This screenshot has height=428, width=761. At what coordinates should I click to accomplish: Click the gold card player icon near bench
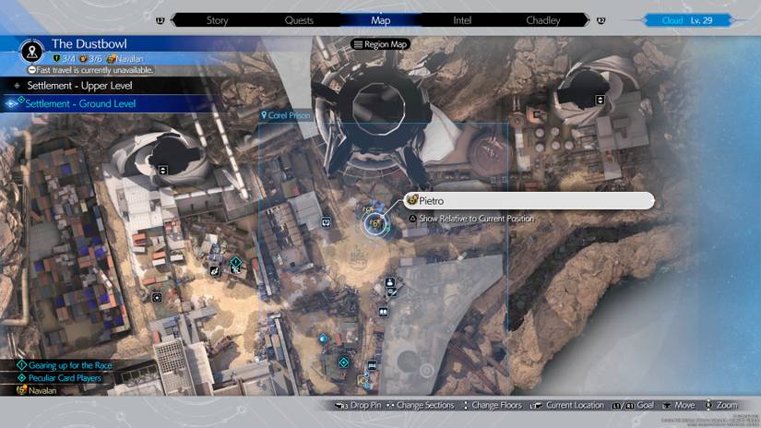362,380
